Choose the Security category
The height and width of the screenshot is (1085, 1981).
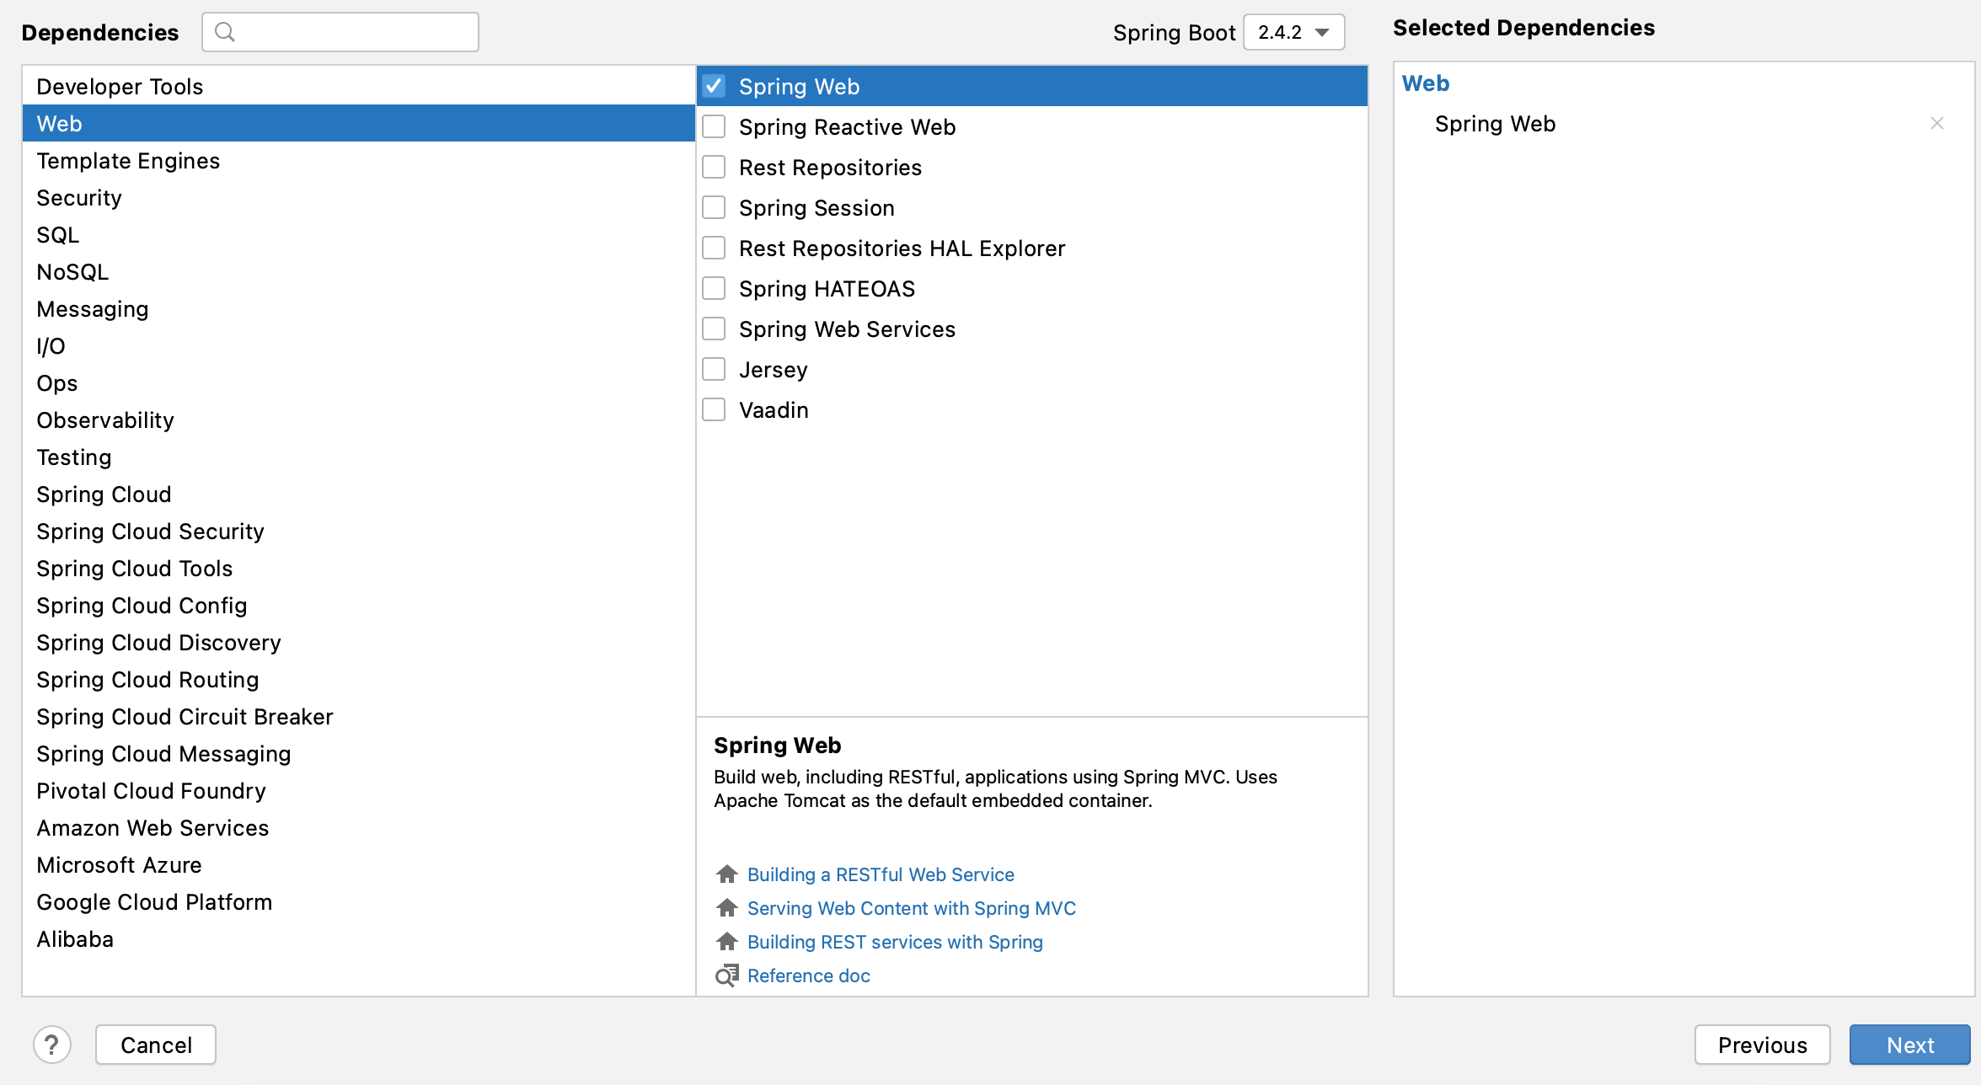[359, 197]
